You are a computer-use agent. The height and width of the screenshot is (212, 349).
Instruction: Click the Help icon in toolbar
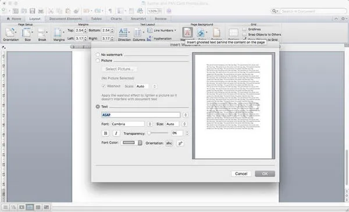point(169,11)
